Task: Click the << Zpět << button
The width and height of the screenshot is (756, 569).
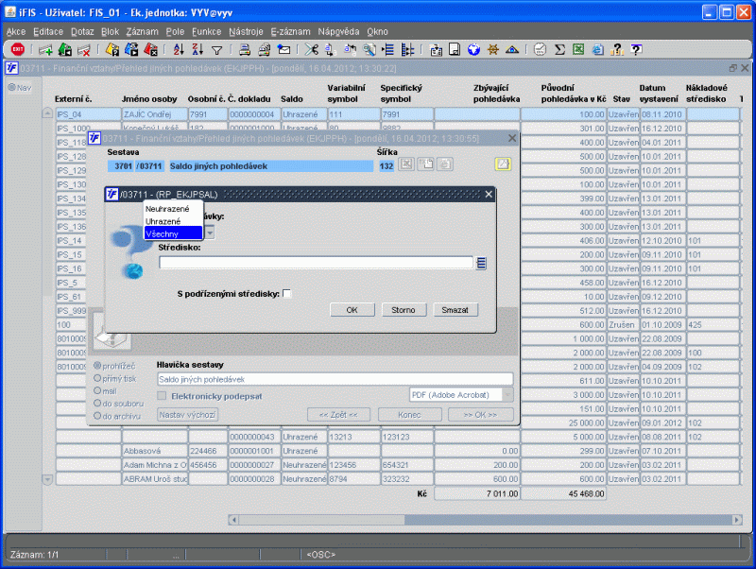Action: point(338,415)
